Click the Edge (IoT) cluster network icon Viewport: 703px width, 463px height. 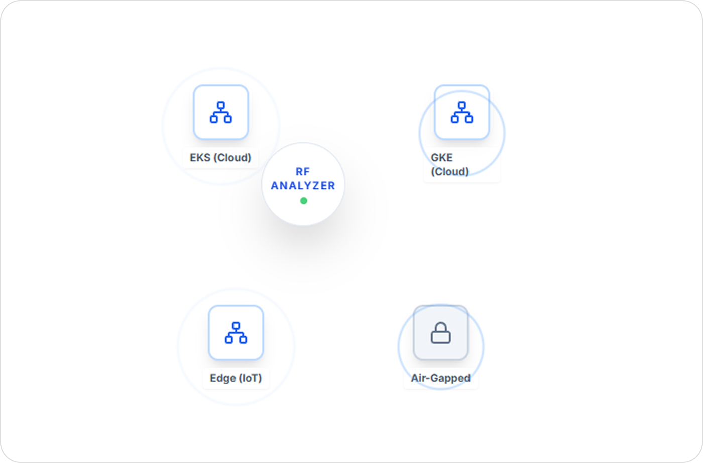[x=236, y=333]
